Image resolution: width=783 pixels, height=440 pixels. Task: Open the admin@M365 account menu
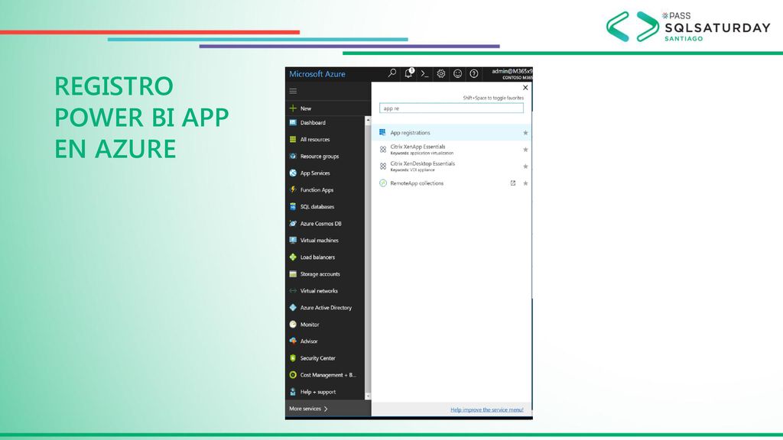(512, 74)
